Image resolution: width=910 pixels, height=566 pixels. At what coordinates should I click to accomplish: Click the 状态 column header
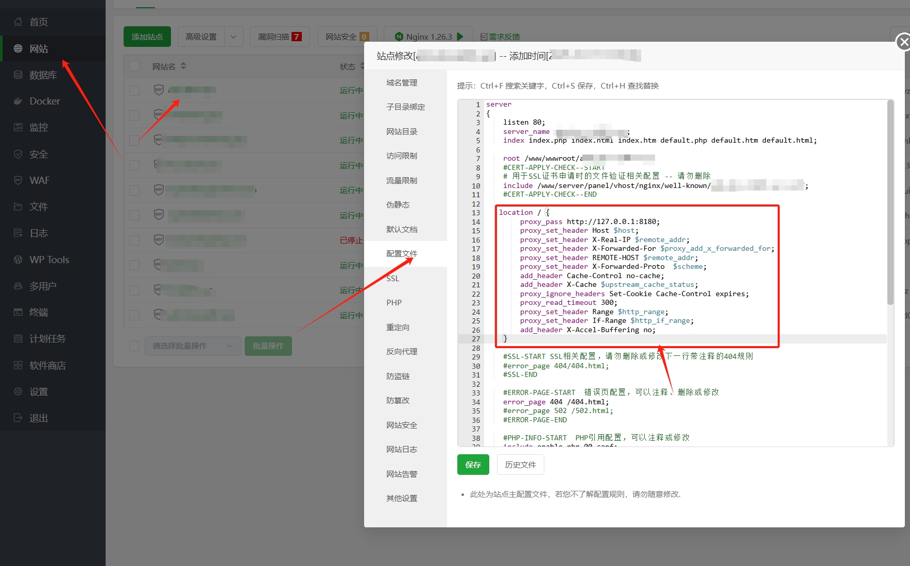click(348, 66)
